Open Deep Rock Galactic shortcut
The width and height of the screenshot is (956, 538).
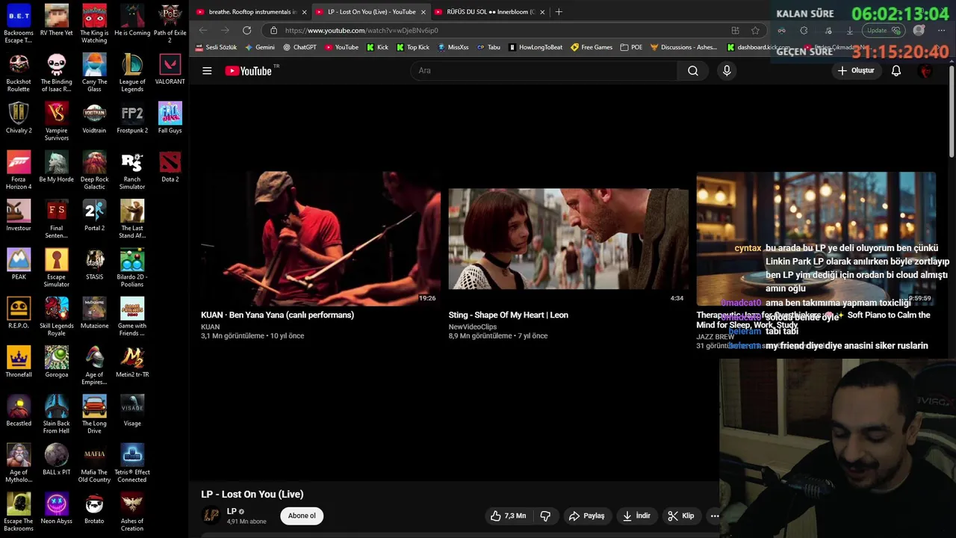(94, 170)
